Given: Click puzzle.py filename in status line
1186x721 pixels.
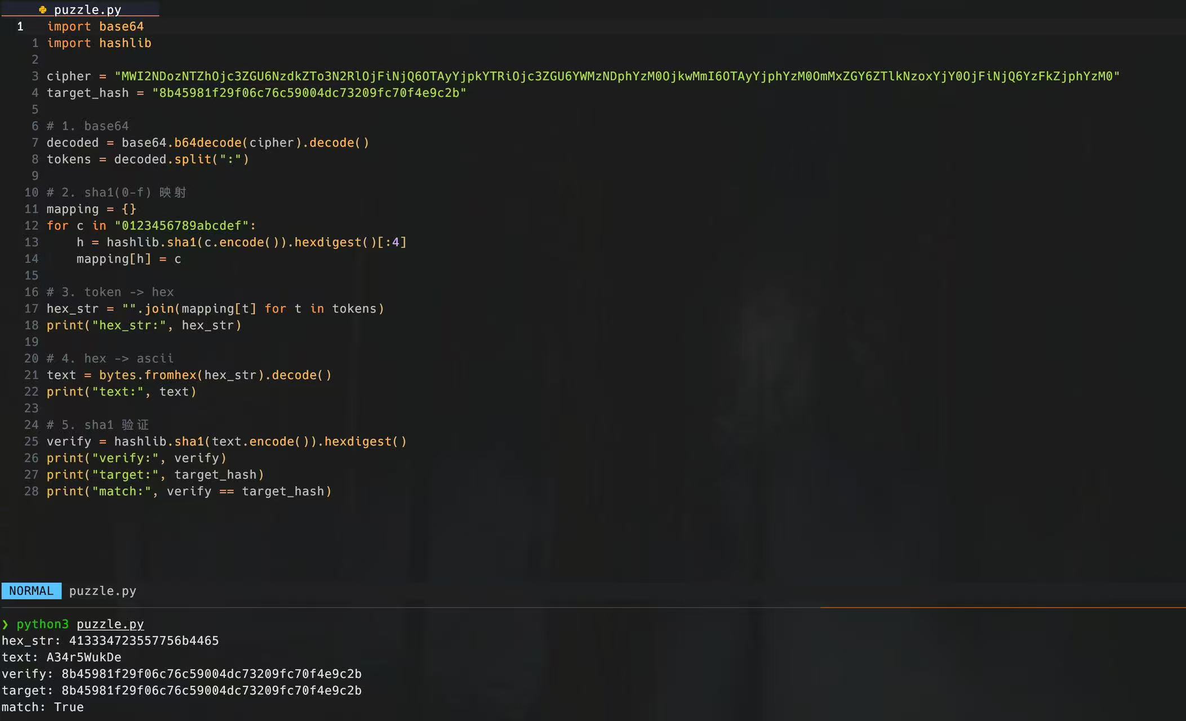Looking at the screenshot, I should (103, 591).
